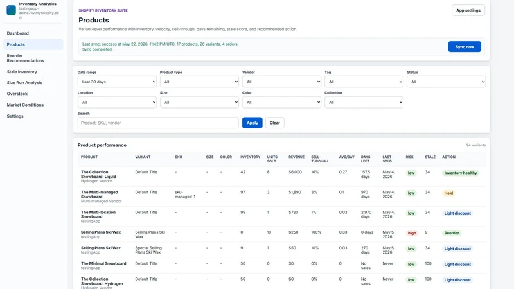The height and width of the screenshot is (289, 514).
Task: Click the Inventory healthy action badge
Action: coord(460,173)
